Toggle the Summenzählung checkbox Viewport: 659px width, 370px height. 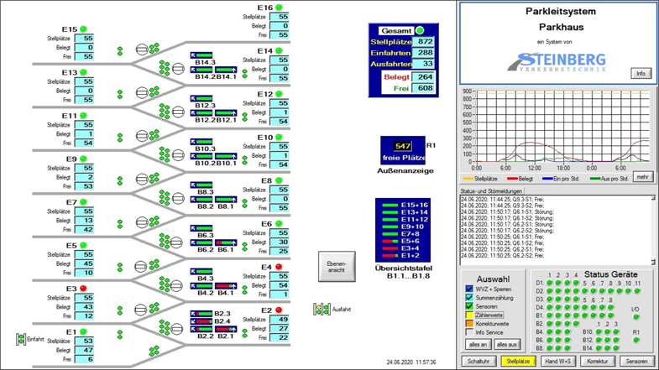[469, 297]
